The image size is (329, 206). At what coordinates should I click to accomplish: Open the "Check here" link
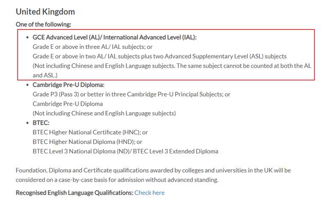tap(150, 193)
